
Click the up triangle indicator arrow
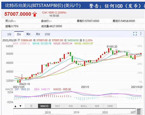click(x=15, y=106)
